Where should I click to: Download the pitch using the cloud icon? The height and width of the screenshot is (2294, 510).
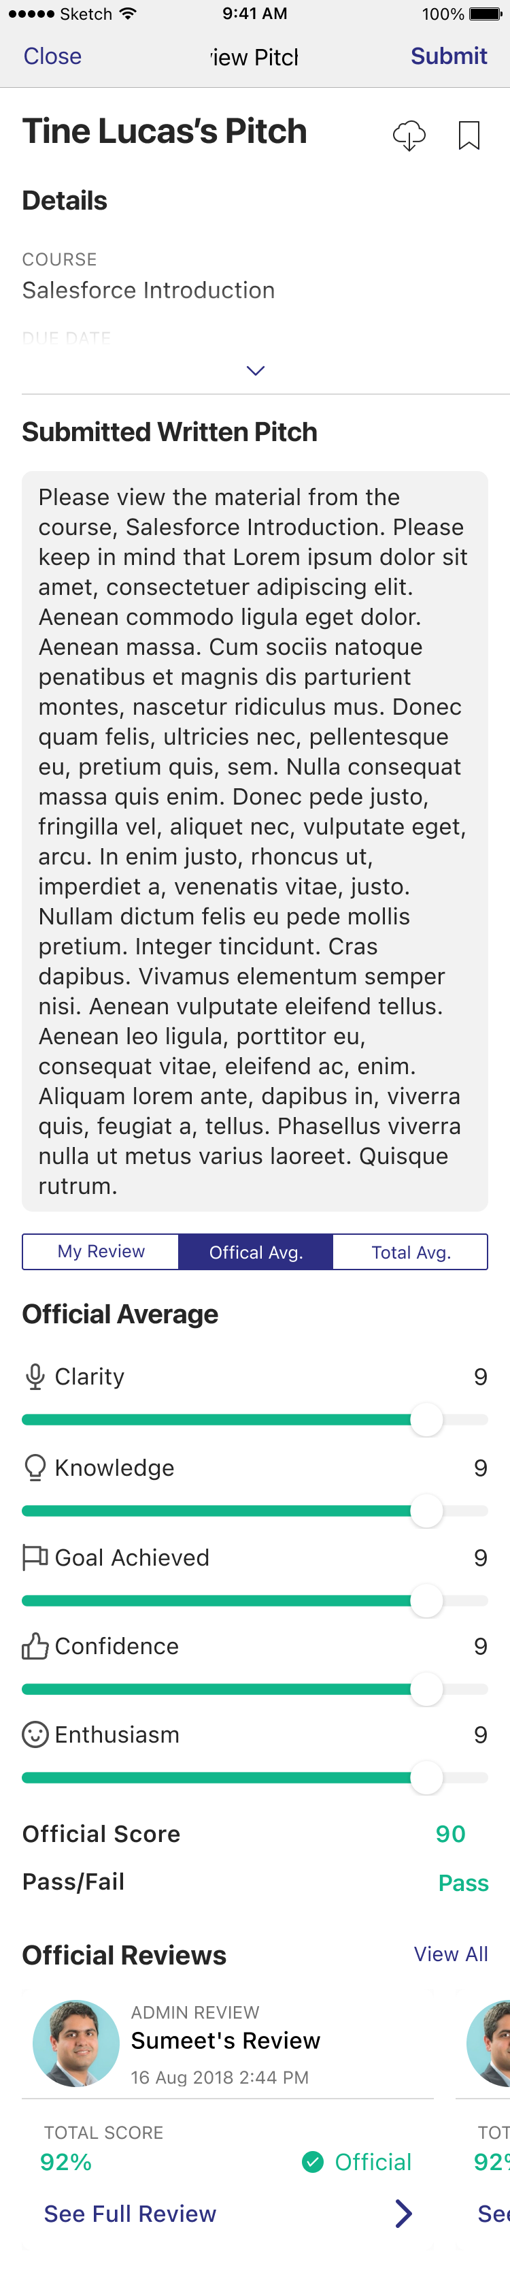[409, 135]
